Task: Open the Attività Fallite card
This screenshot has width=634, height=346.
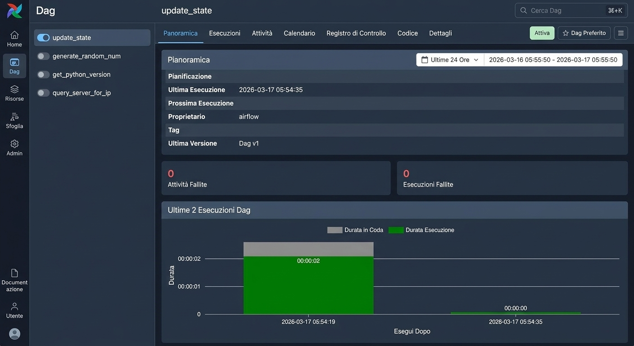Action: (276, 178)
